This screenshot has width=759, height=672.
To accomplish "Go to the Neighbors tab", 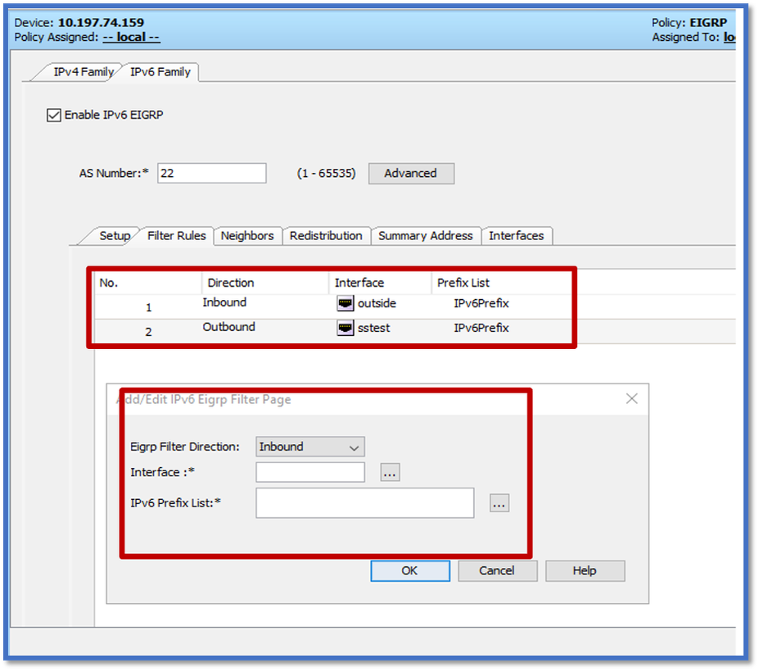I will pos(247,236).
